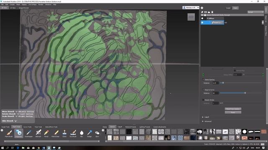The width and height of the screenshot is (268, 150).
Task: Select the white circle stencil thumbnail
Action: tap(245, 132)
